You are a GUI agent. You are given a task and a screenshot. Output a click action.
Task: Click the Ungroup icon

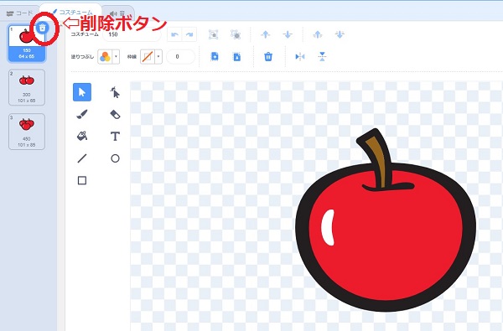click(x=236, y=34)
